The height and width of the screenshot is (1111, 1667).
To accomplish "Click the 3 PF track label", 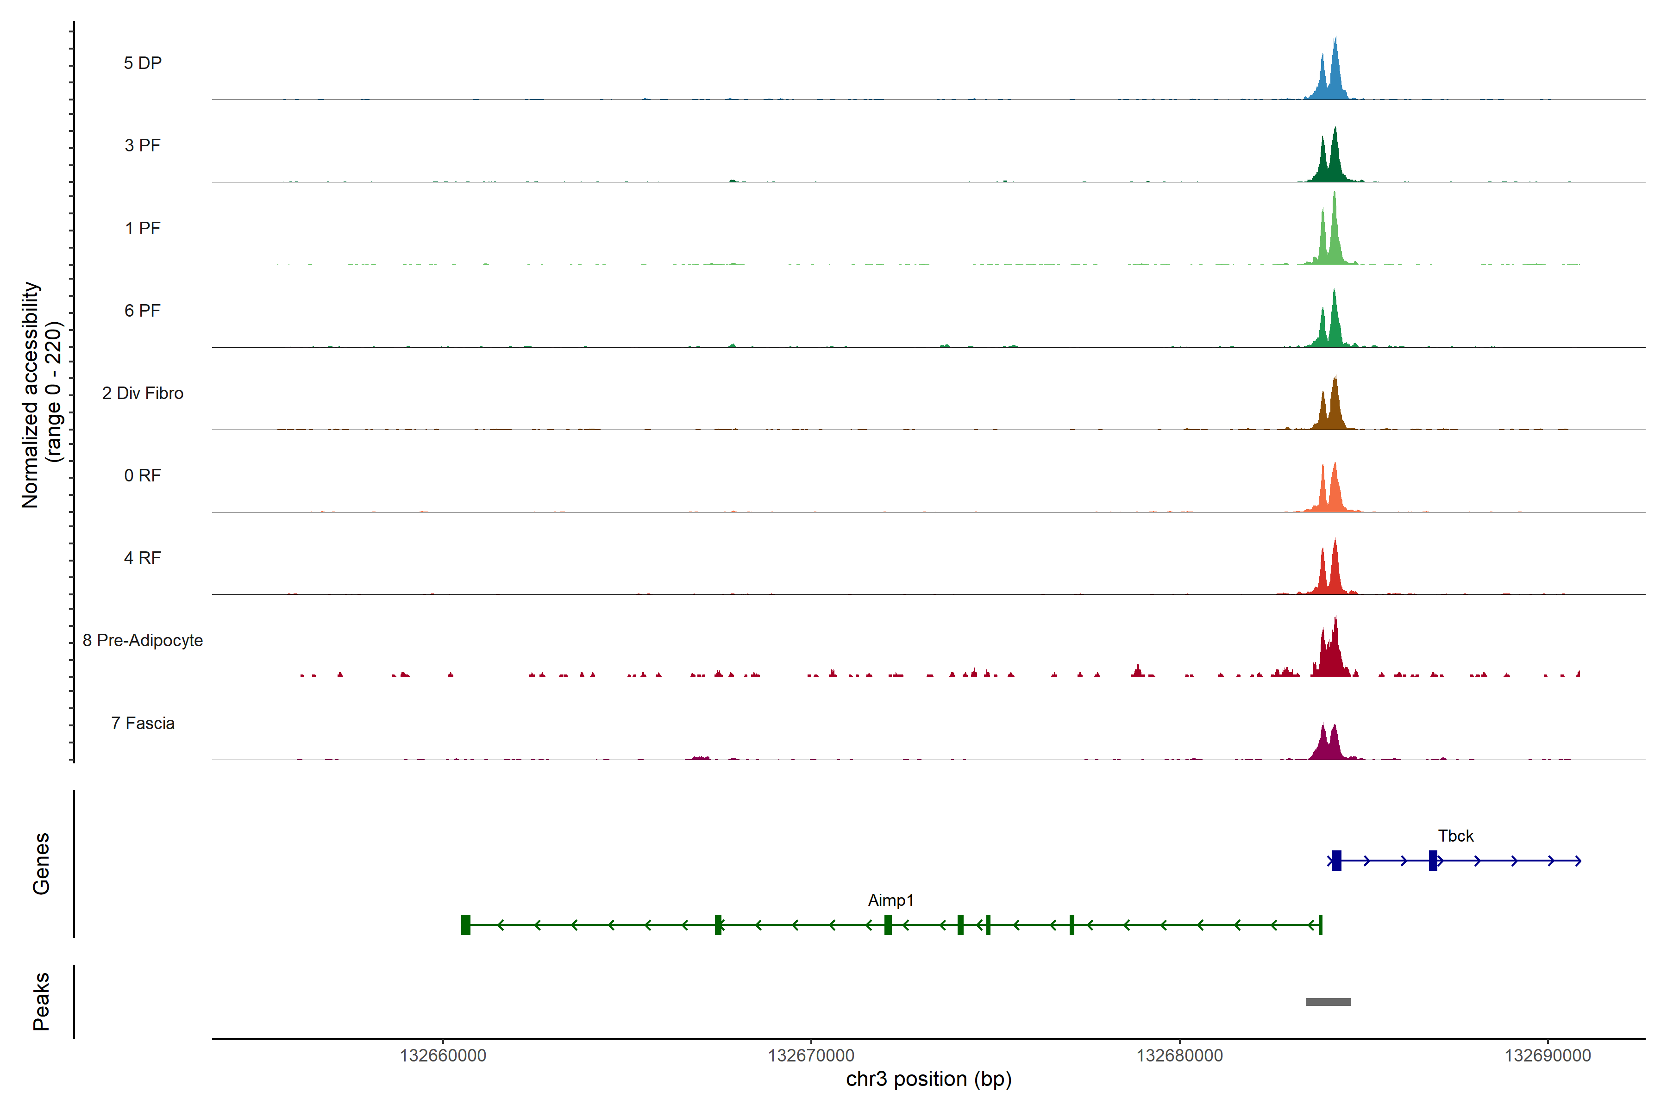I will (143, 145).
